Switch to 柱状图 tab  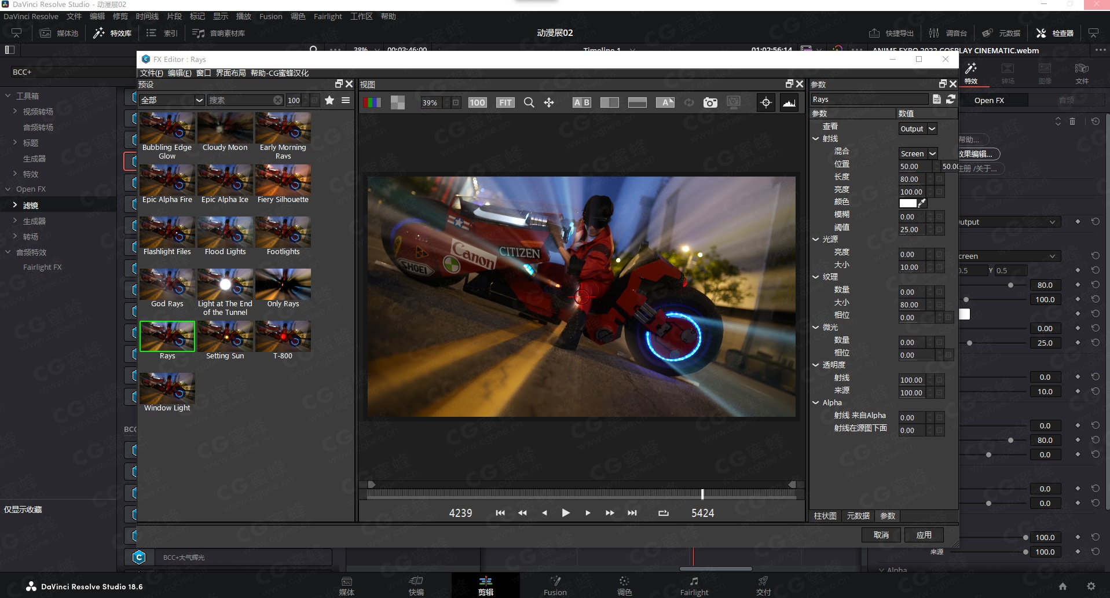(825, 516)
